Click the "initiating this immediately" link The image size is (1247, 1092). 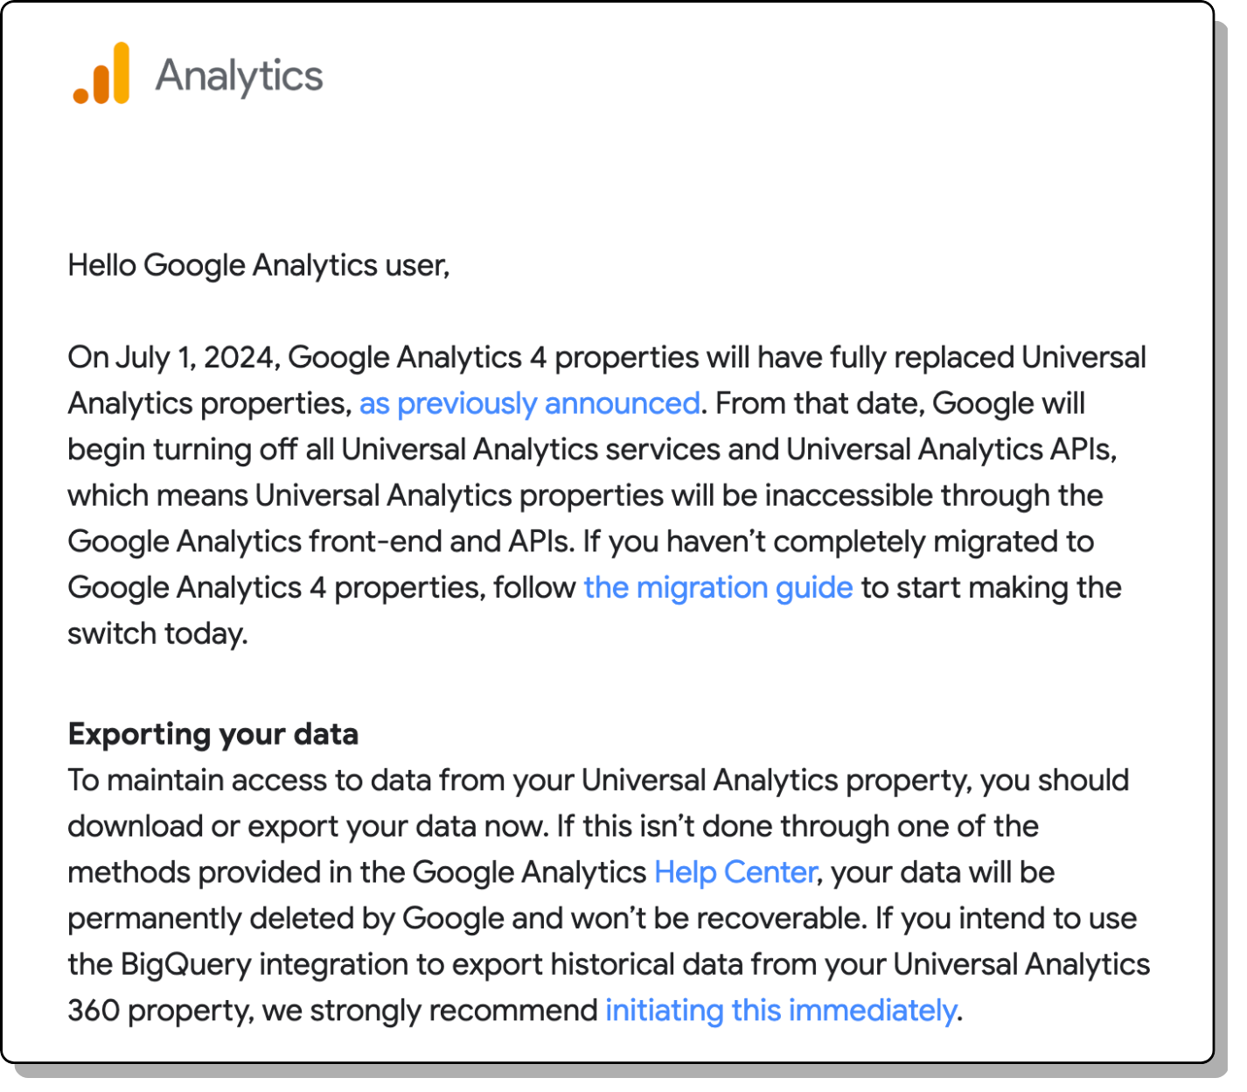tap(781, 1011)
